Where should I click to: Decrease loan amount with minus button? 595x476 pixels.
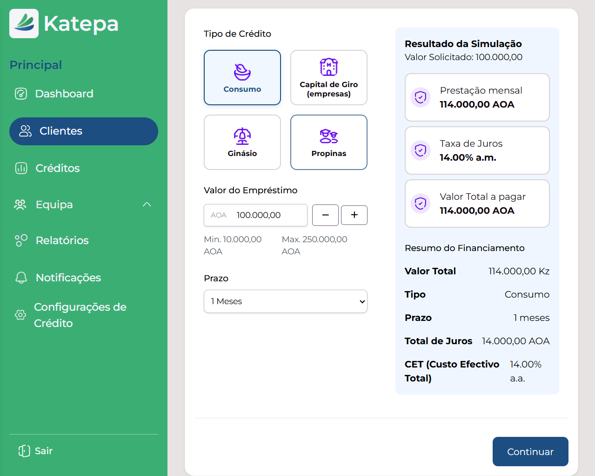tap(325, 215)
